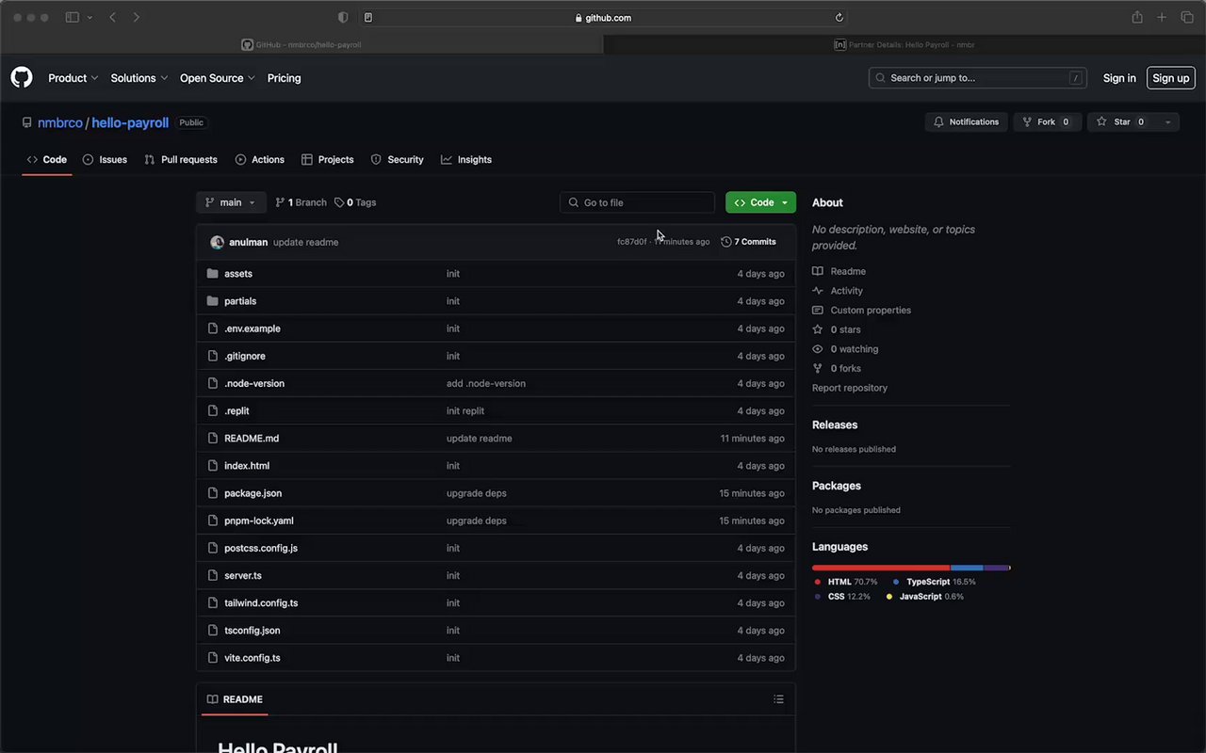Open the README.md file link
Image resolution: width=1206 pixels, height=753 pixels.
tap(252, 439)
